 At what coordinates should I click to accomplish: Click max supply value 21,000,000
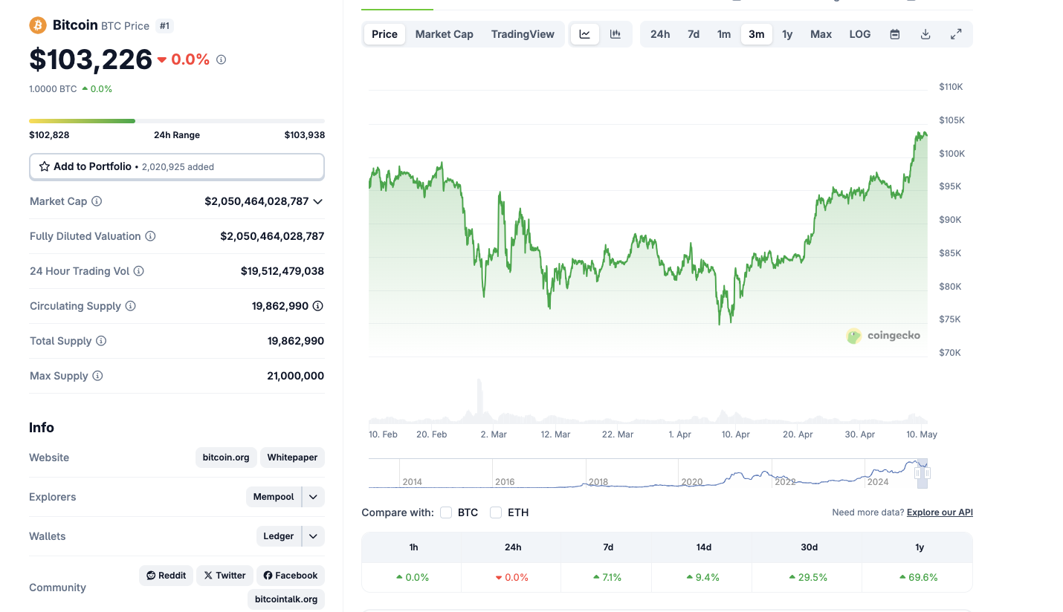tap(296, 376)
